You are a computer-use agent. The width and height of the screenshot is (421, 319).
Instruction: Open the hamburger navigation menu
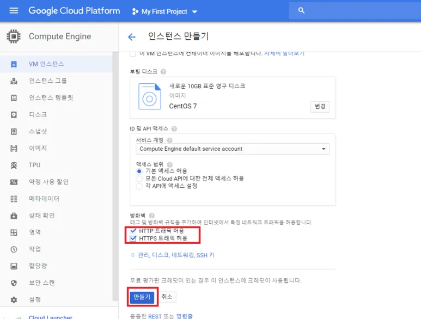click(x=14, y=11)
